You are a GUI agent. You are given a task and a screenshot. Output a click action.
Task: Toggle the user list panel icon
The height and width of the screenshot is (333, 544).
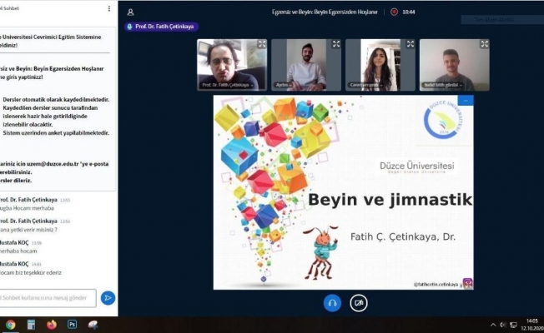coord(131,12)
